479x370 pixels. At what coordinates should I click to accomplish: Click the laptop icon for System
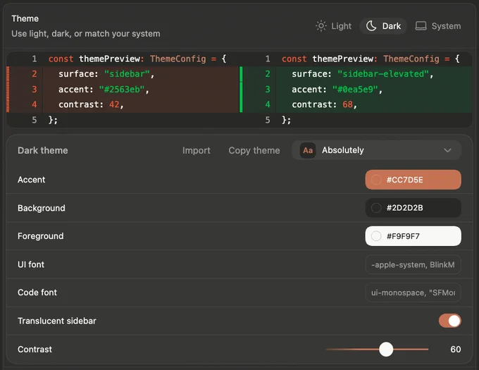(x=421, y=26)
